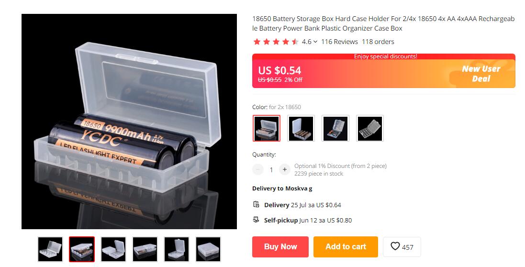Click the Buy Now button
The width and height of the screenshot is (525, 267).
click(x=280, y=247)
